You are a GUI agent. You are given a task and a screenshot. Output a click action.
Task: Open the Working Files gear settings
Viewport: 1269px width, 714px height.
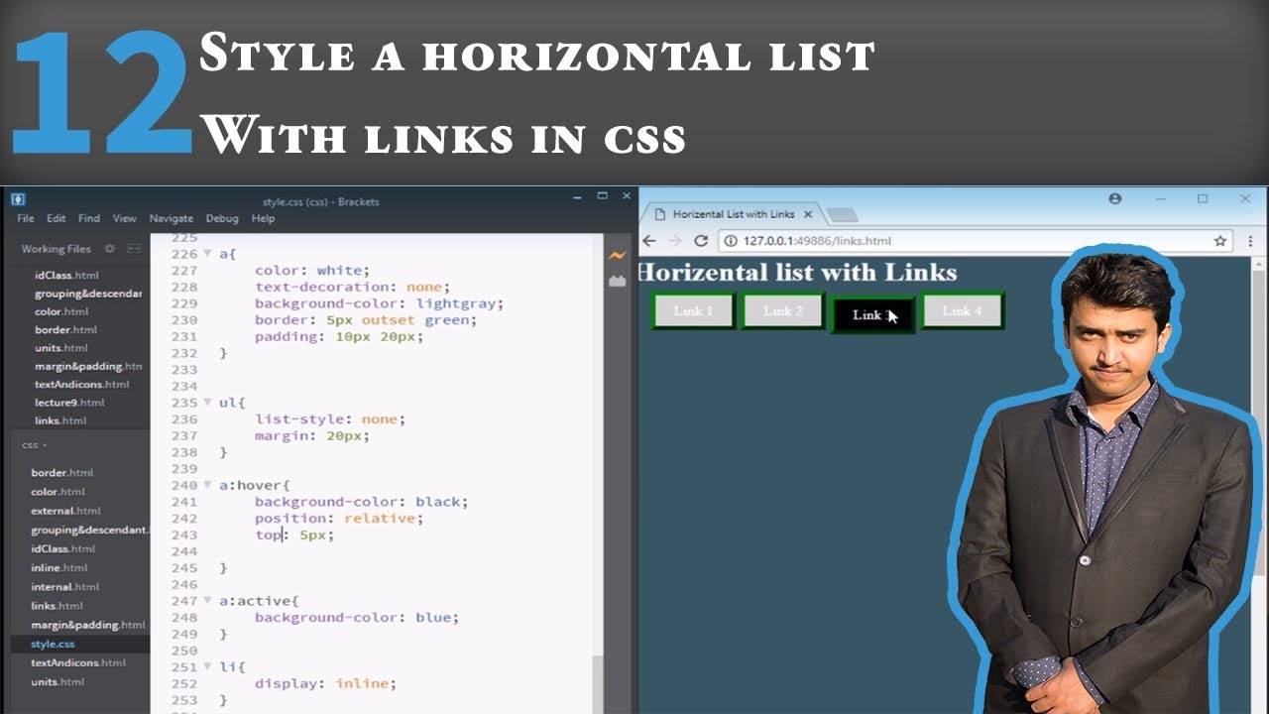point(110,249)
